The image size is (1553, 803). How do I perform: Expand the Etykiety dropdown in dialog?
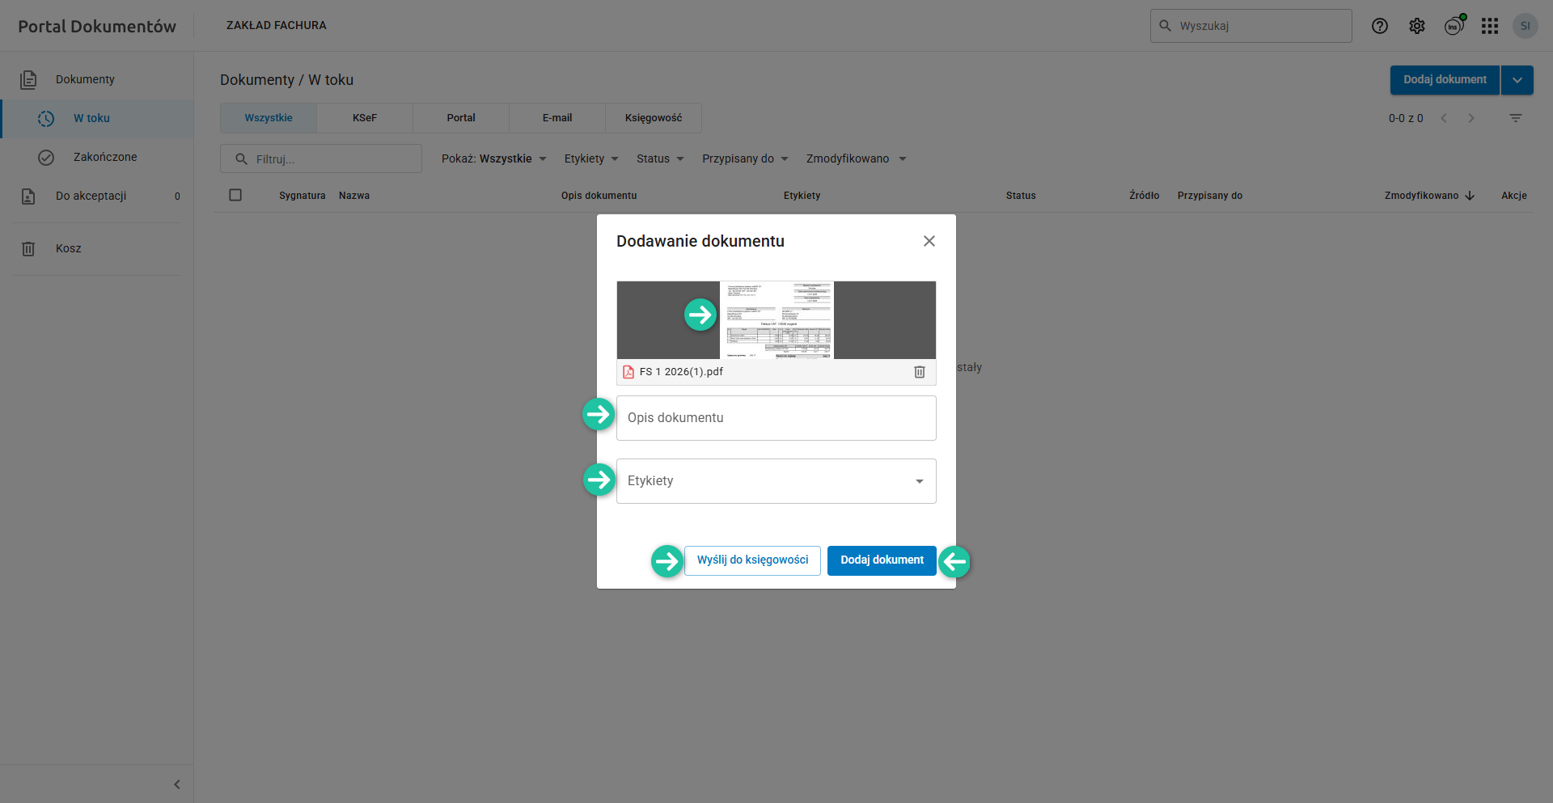pyautogui.click(x=919, y=481)
